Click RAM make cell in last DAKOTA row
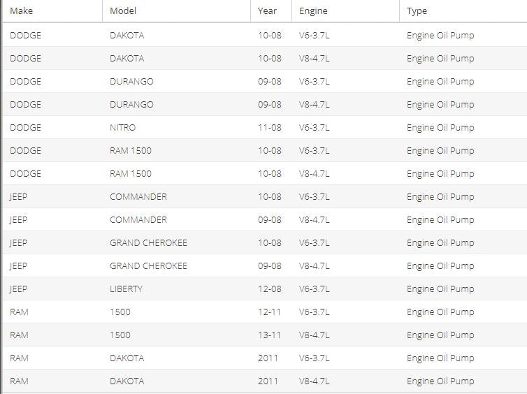Image resolution: width=527 pixels, height=394 pixels. 19,381
